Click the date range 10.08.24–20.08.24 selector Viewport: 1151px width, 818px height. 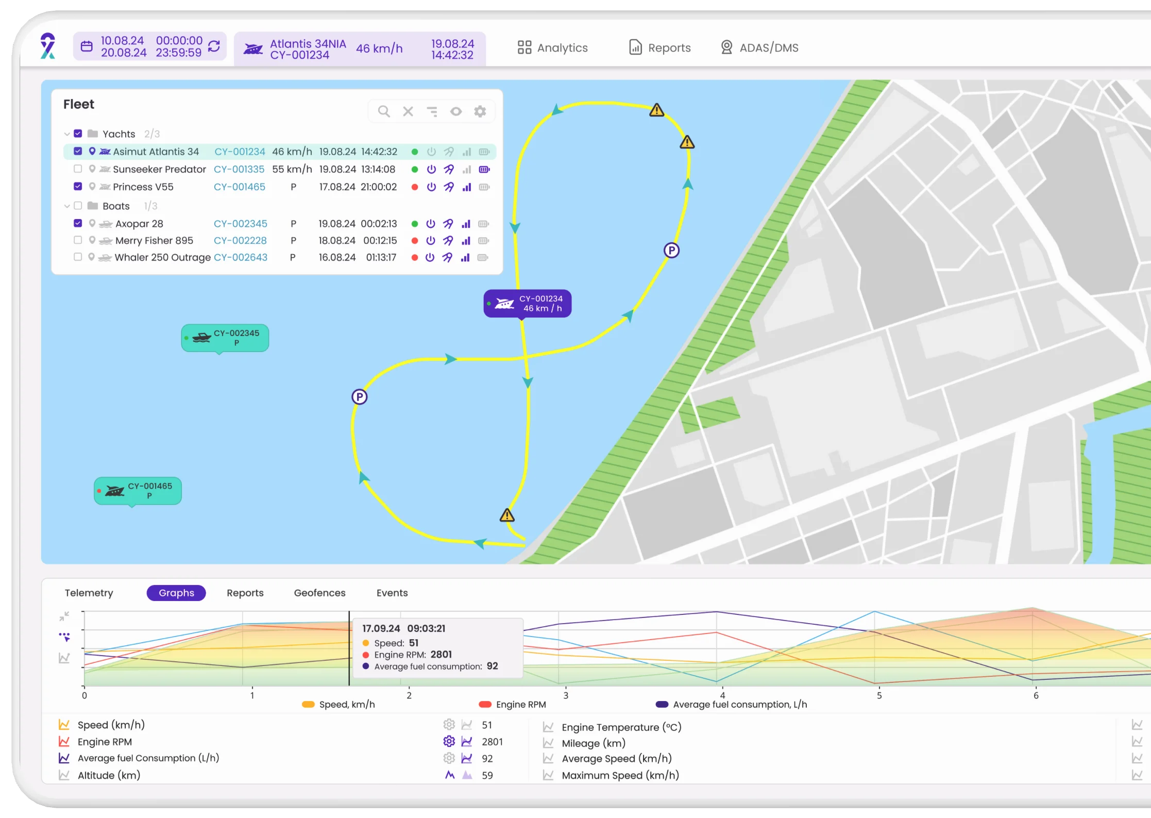tap(150, 46)
